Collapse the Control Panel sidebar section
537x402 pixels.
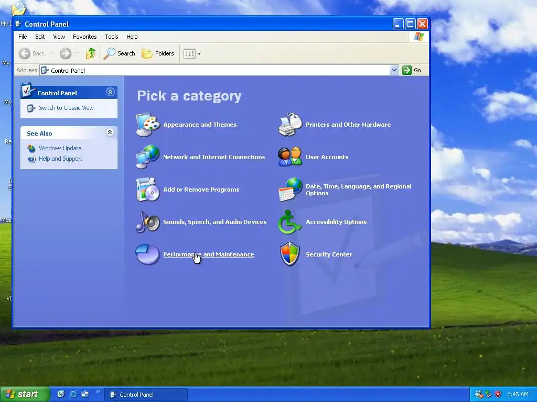(110, 92)
